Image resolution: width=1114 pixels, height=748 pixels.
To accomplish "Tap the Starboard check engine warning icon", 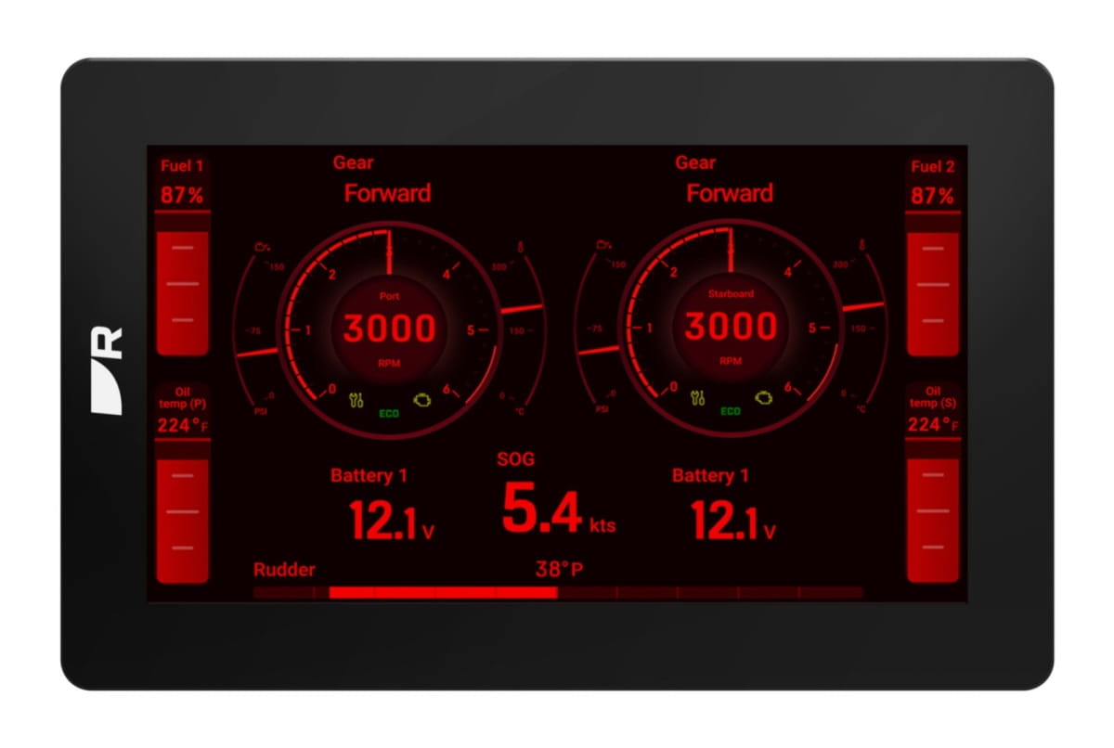I will point(765,398).
